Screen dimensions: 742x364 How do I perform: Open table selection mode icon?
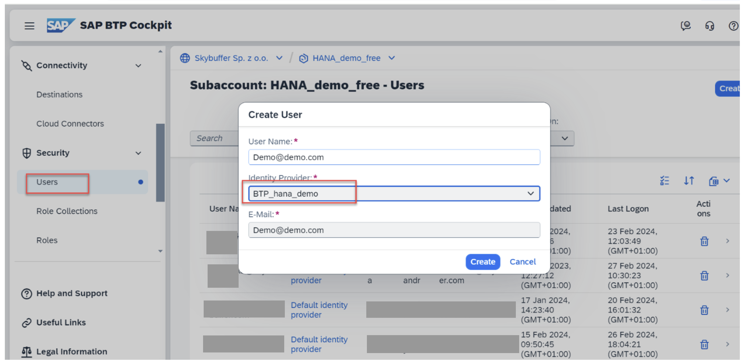[664, 181]
